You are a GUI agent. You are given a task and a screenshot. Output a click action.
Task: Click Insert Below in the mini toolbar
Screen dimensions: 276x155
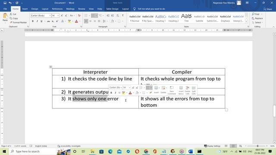click(x=181, y=90)
